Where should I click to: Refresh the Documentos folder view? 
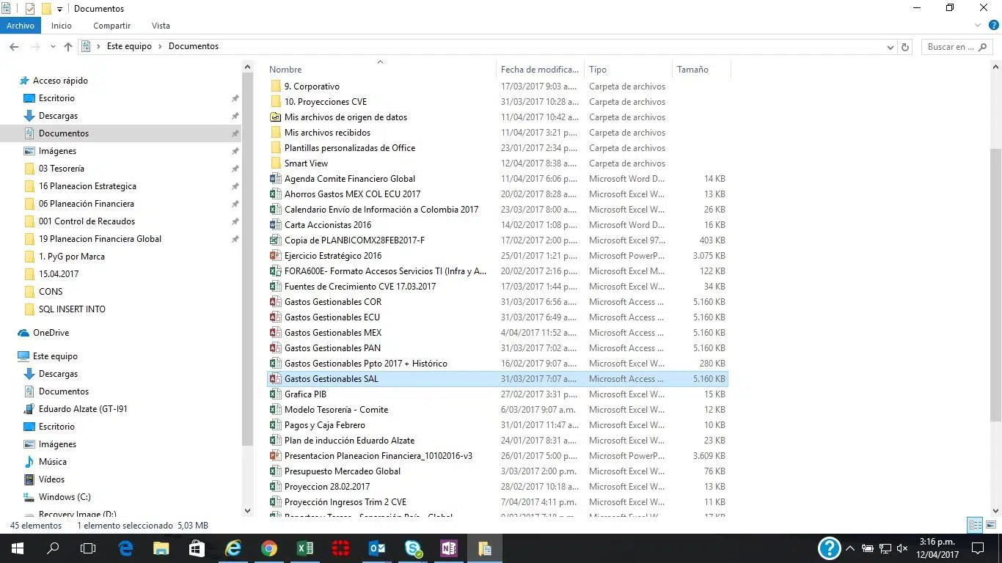(x=905, y=46)
